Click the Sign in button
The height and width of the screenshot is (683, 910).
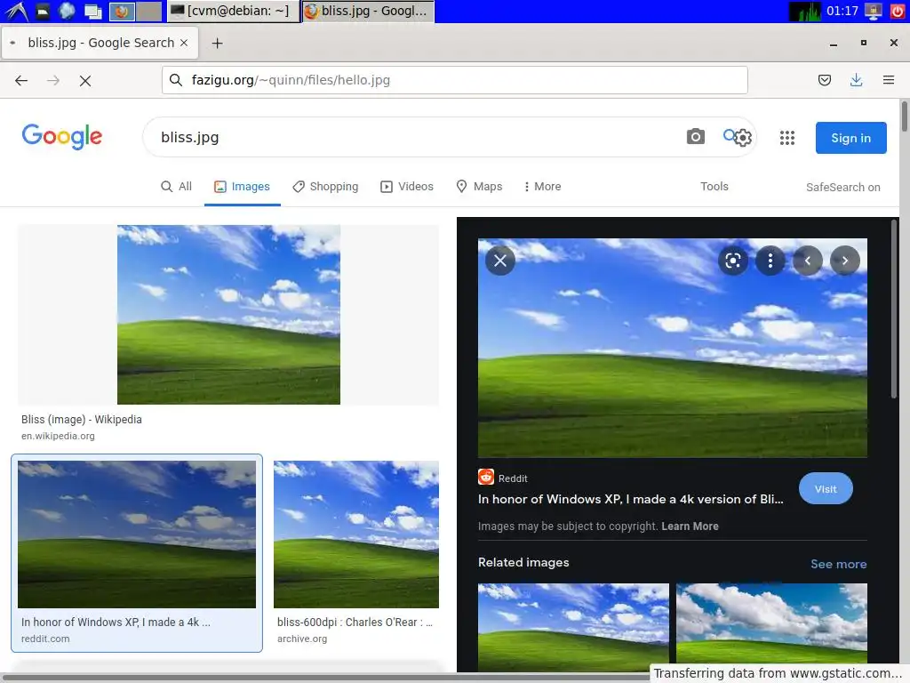pos(850,138)
